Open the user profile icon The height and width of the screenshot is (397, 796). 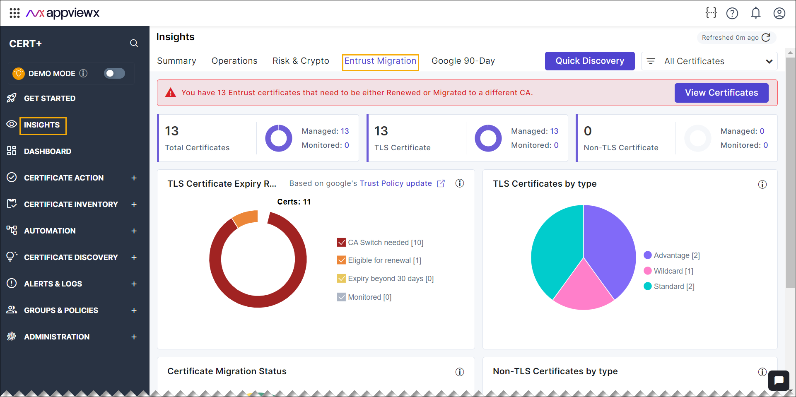[x=779, y=13]
